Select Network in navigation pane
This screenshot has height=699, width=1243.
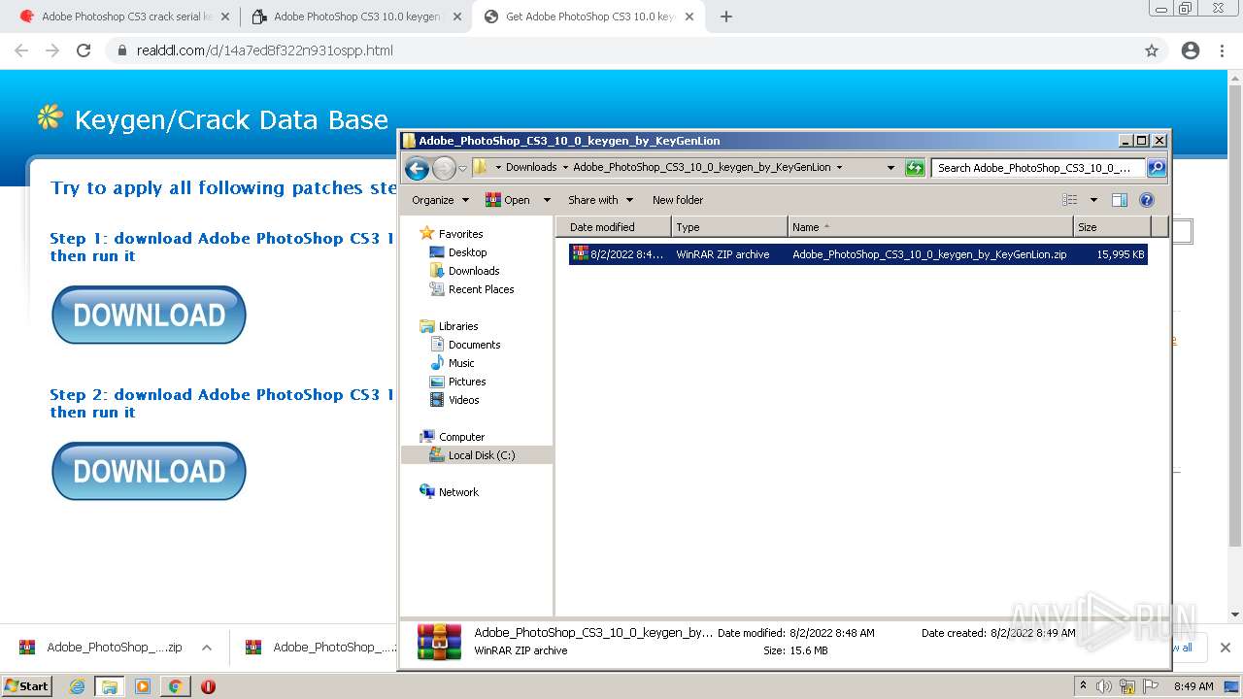458,492
